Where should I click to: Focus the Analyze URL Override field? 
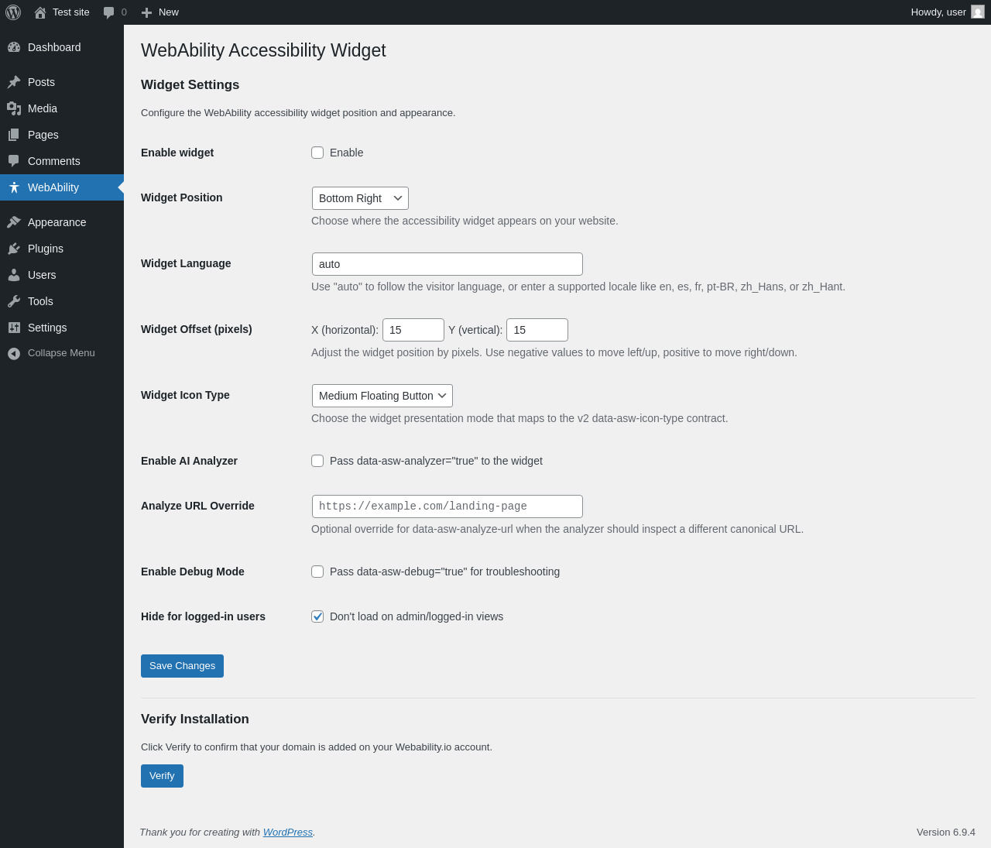tap(447, 506)
